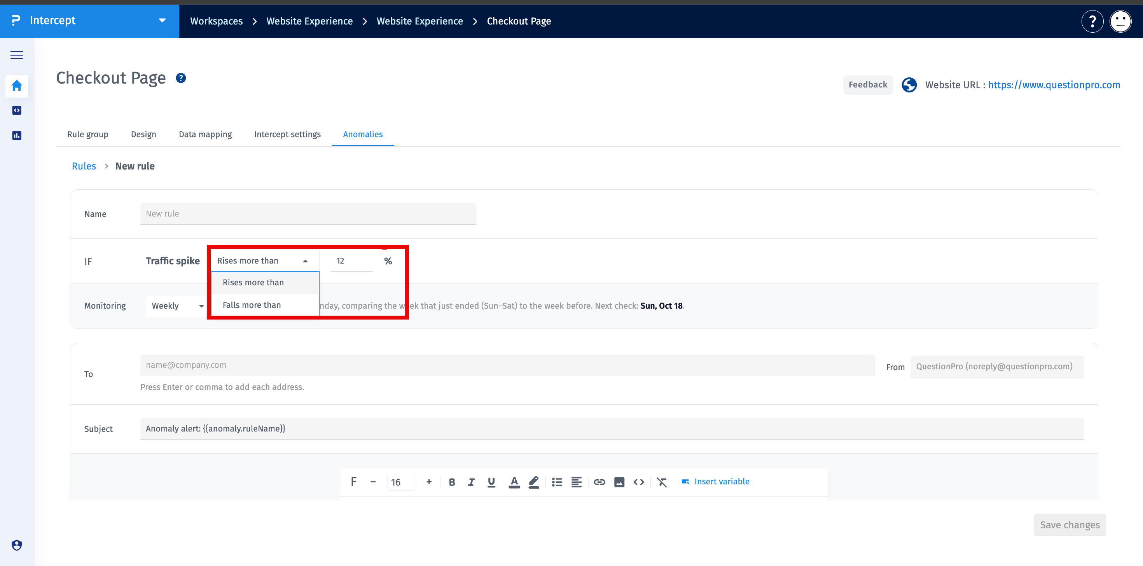This screenshot has height=566, width=1143.
Task: Open the help question mark in top bar
Action: [x=1092, y=21]
